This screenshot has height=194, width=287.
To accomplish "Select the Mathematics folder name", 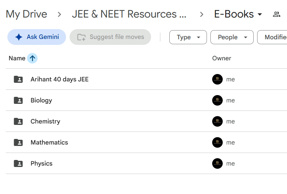I will click(49, 142).
